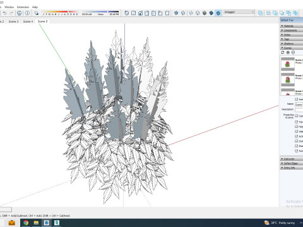Click the Update Scene icon in Scenes panel
Screen dimensions: 303x227
(283, 52)
